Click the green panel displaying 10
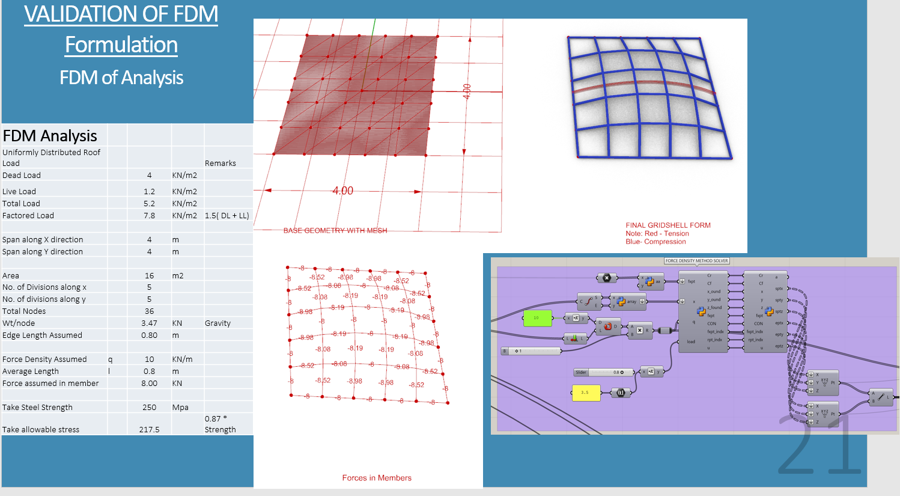The image size is (900, 496). coord(538,318)
